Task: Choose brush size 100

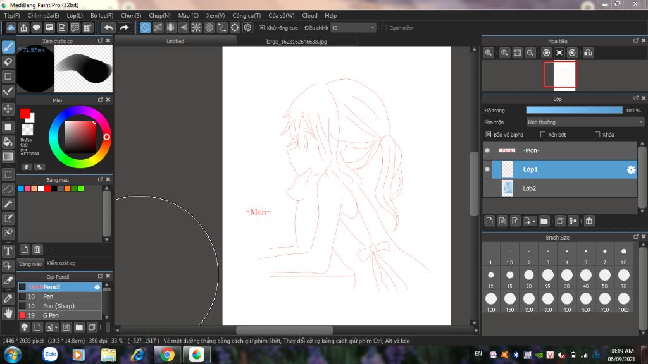Action: (491, 301)
